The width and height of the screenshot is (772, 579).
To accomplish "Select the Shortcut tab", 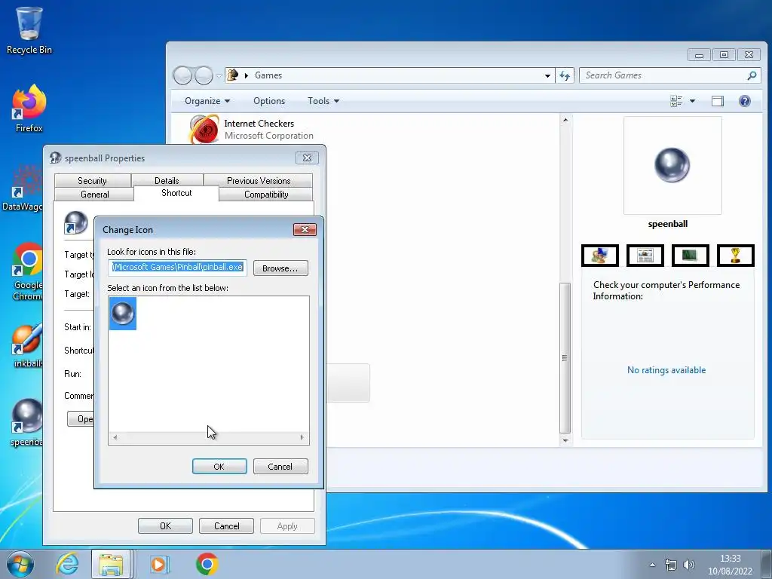I will pyautogui.click(x=176, y=193).
